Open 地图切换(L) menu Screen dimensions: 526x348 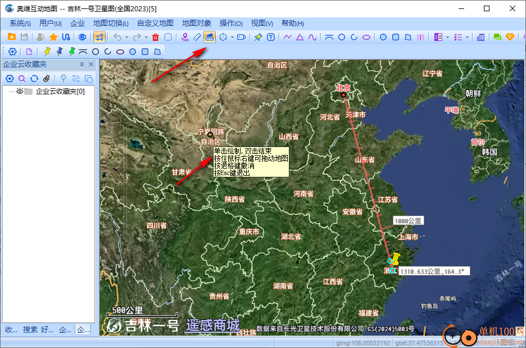coord(111,23)
